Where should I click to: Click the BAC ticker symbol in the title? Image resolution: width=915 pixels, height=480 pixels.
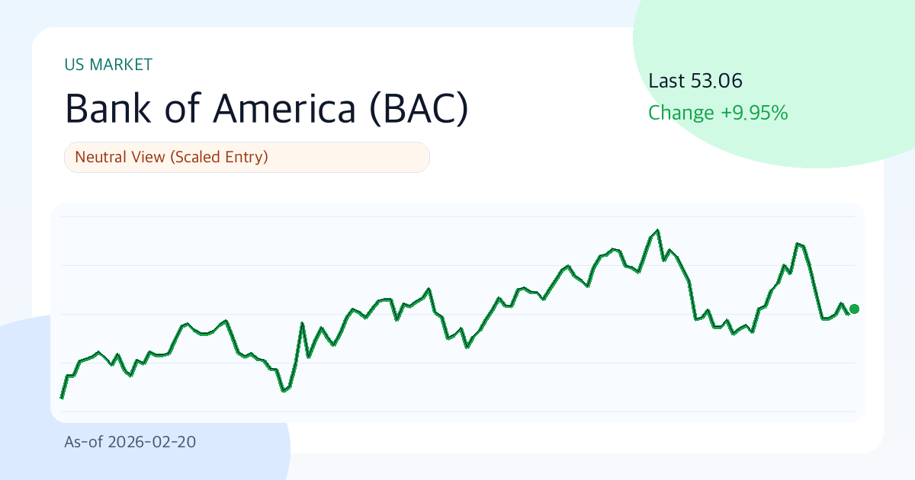(418, 109)
